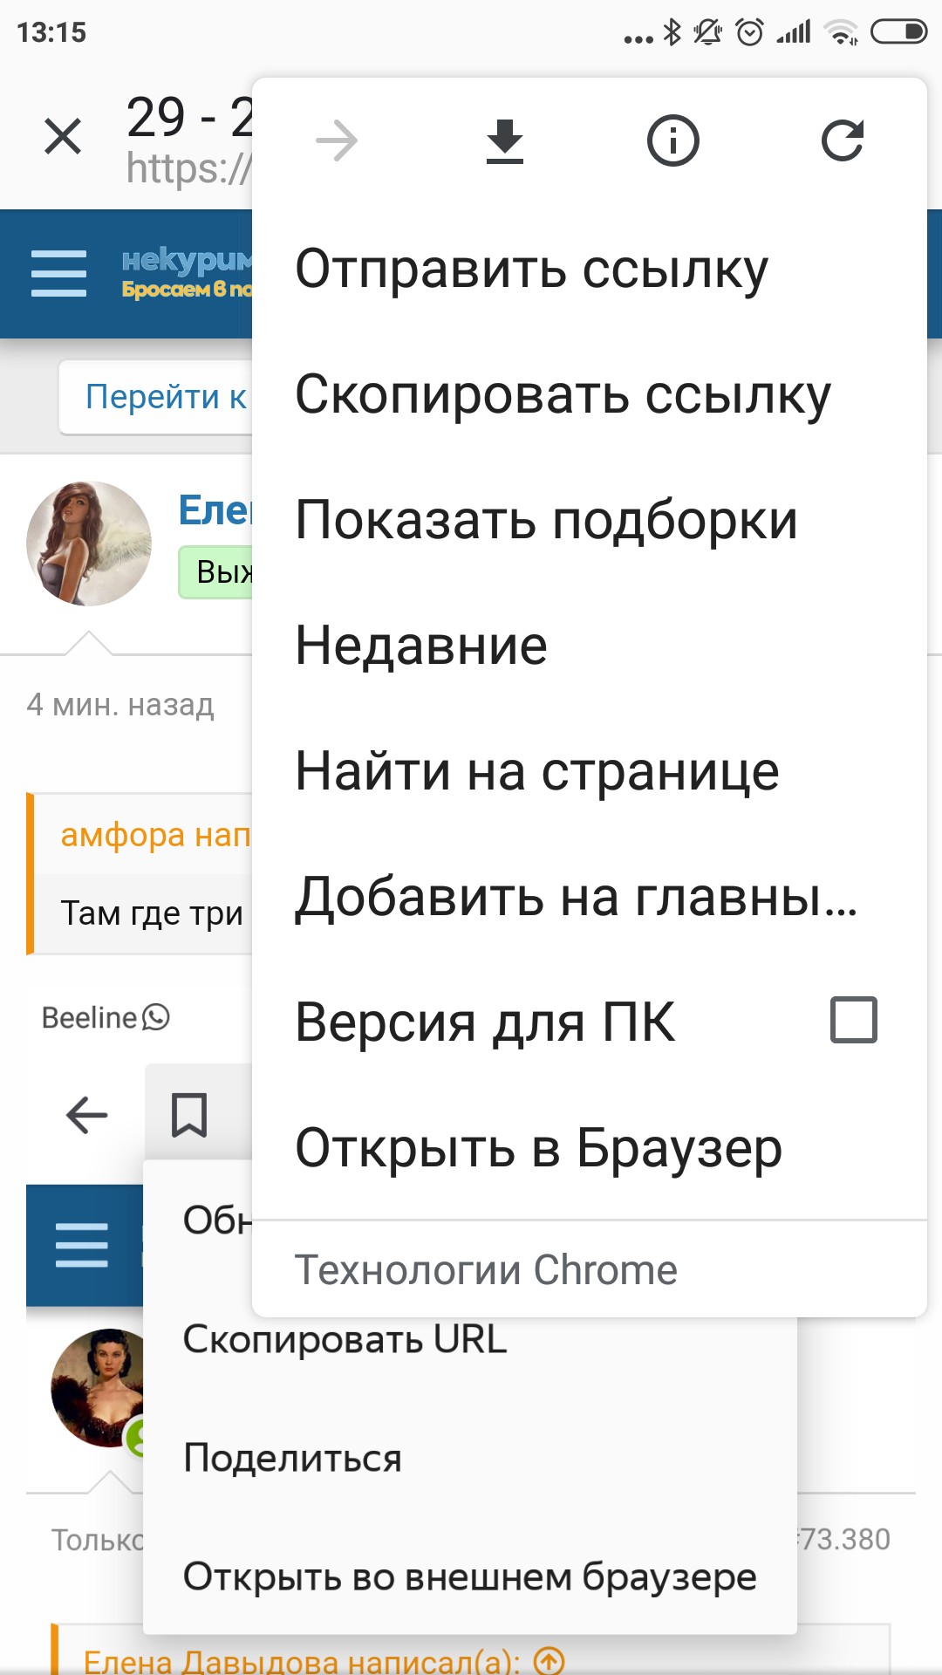Choose Скопировать ссылку from menu
Screen dimensions: 942x1675
pos(563,394)
